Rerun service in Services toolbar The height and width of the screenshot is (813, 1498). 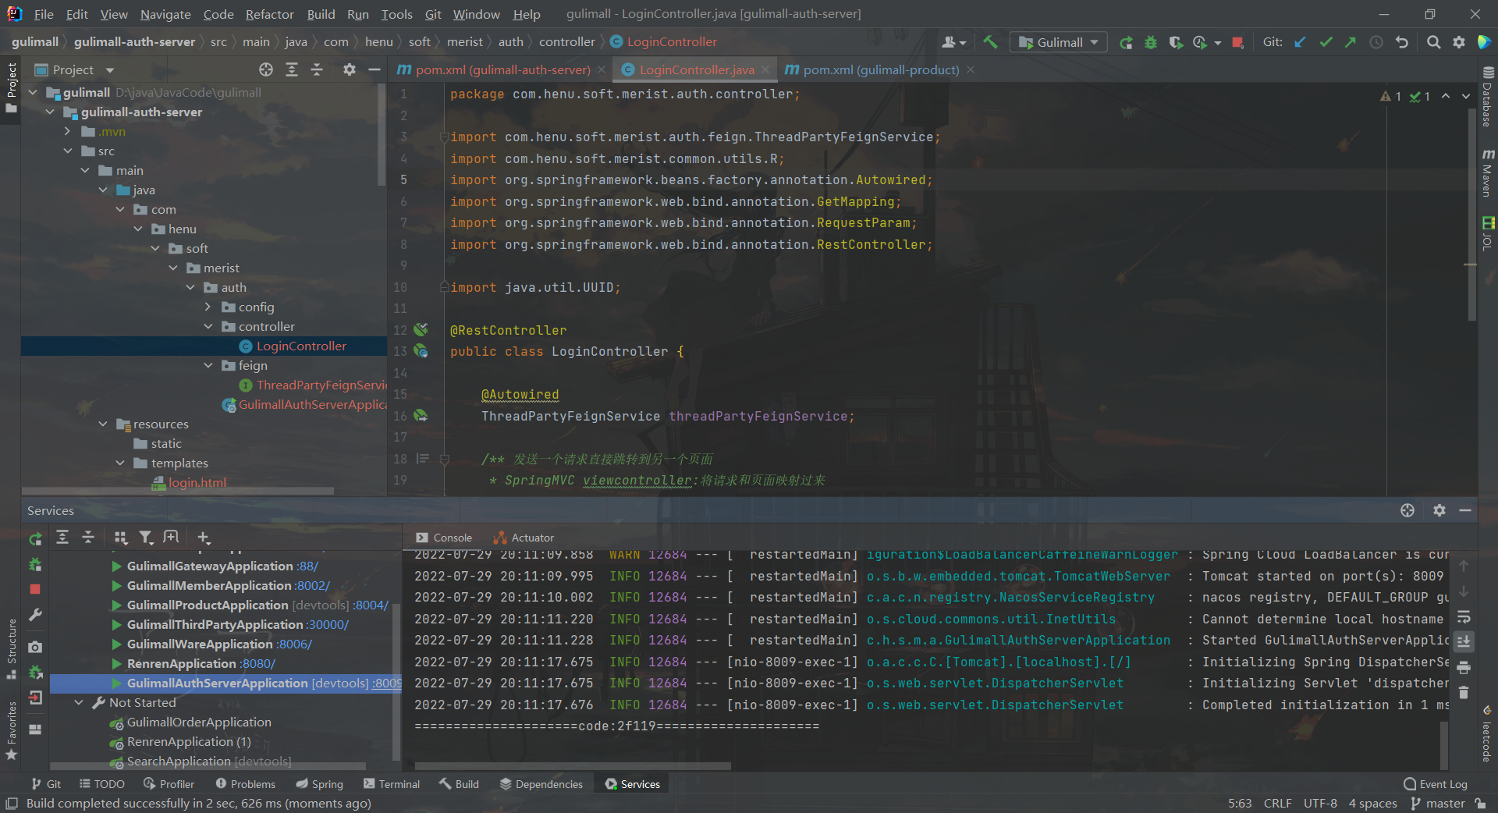click(x=35, y=538)
